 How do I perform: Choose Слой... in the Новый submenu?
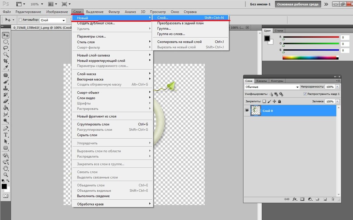(190, 18)
